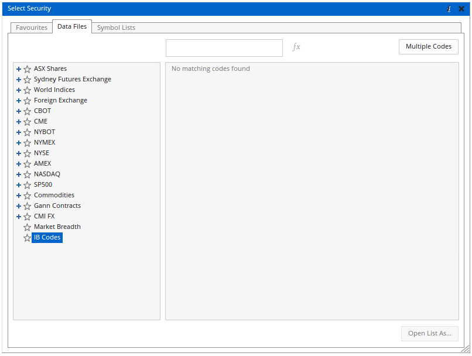
Task: Expand the CBOT tree node
Action: pos(19,111)
